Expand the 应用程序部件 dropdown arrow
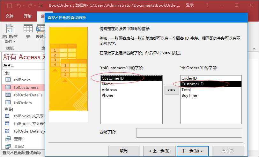The width and height of the screenshot is (259, 157). click(x=15, y=42)
